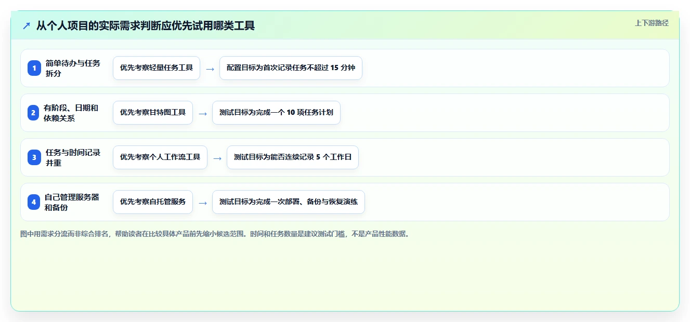Click the 测试目标为完成一次部署、备份与恢复演练 box
This screenshot has width=690, height=322.
289,202
